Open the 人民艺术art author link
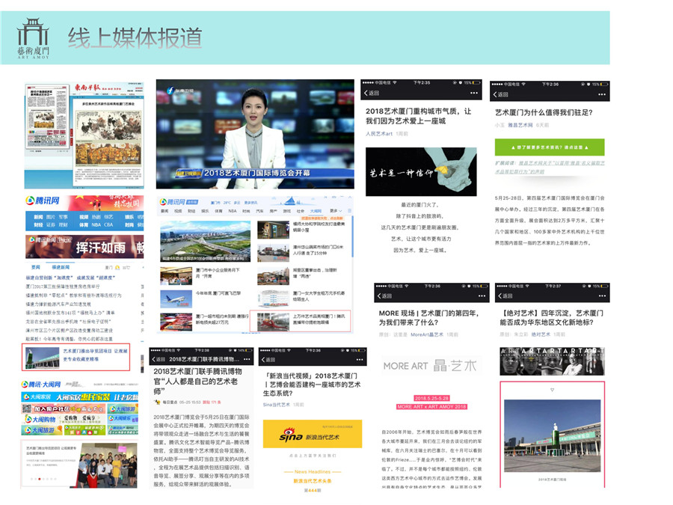 point(379,133)
